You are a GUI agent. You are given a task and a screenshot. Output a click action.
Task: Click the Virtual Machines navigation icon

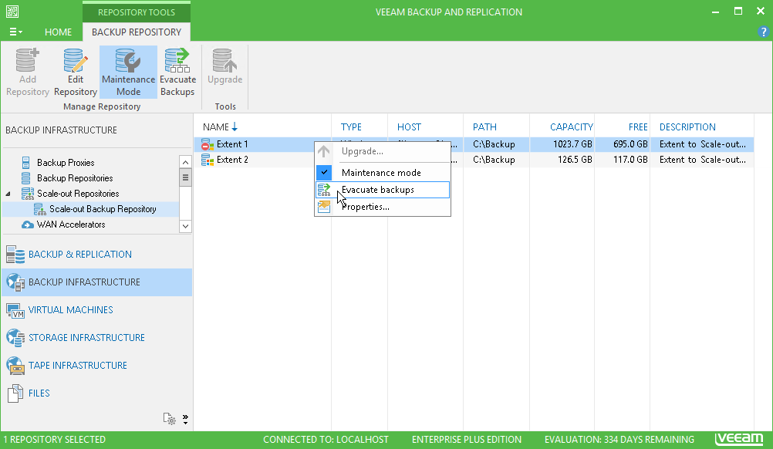click(15, 310)
